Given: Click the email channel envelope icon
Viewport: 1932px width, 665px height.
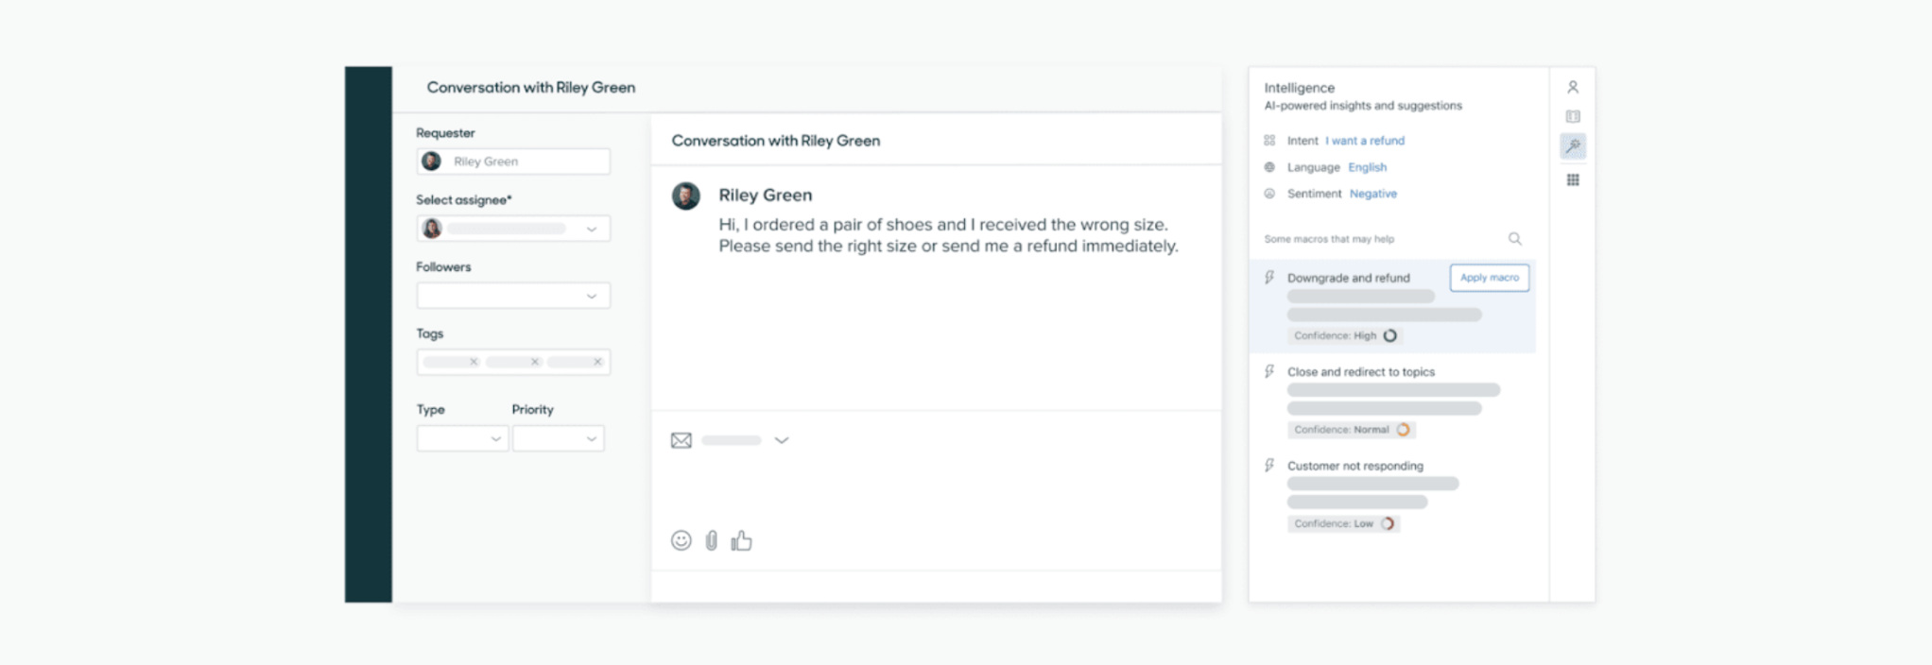Looking at the screenshot, I should pyautogui.click(x=681, y=440).
